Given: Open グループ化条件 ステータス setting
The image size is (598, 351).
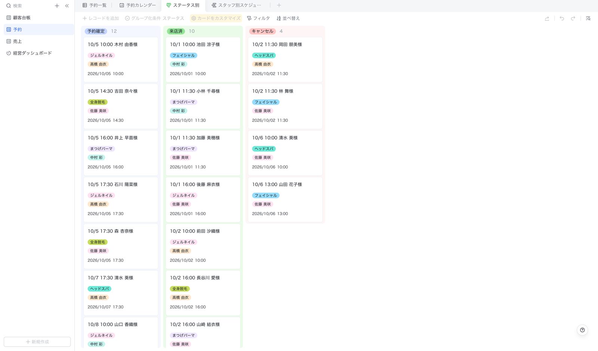Looking at the screenshot, I should point(154,18).
